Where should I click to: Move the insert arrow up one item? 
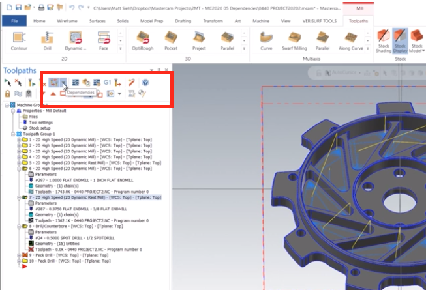pyautogui.click(x=53, y=94)
